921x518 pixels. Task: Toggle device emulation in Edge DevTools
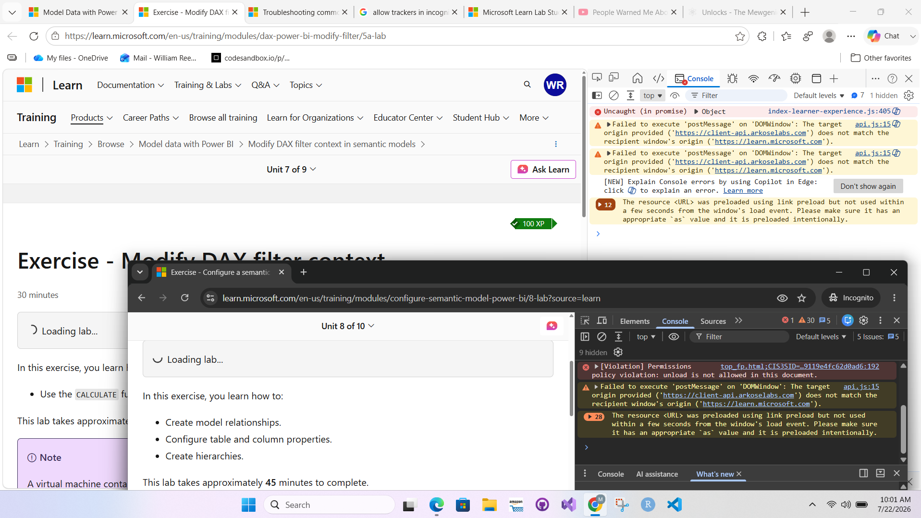tap(614, 78)
